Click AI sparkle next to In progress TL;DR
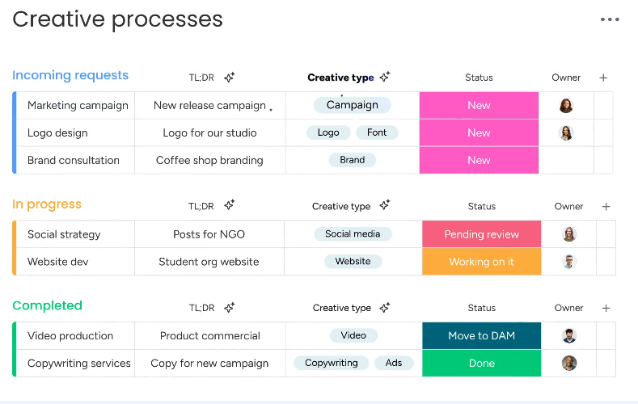This screenshot has width=638, height=404. [x=230, y=205]
